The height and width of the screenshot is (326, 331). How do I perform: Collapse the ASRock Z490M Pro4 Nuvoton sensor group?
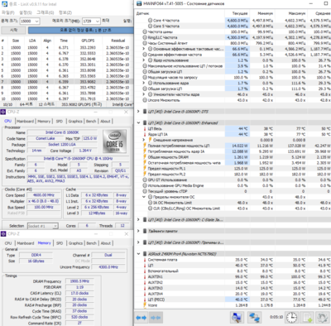(138, 254)
